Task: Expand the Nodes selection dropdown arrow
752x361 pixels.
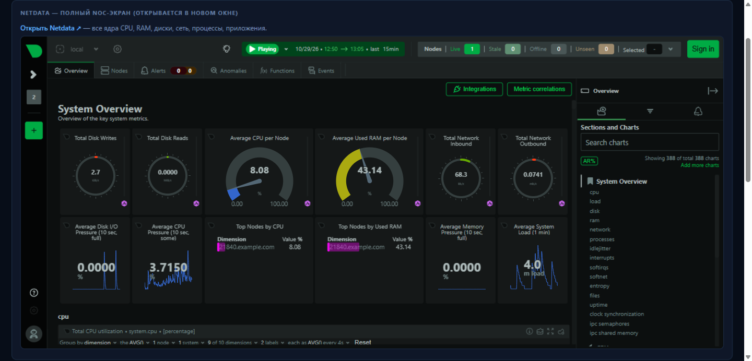Action: click(671, 49)
